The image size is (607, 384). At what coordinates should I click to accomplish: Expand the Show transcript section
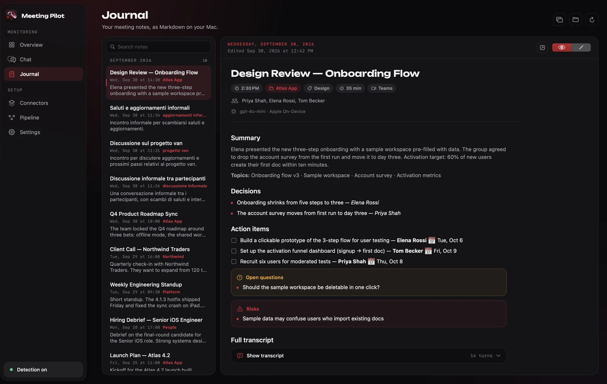point(368,356)
